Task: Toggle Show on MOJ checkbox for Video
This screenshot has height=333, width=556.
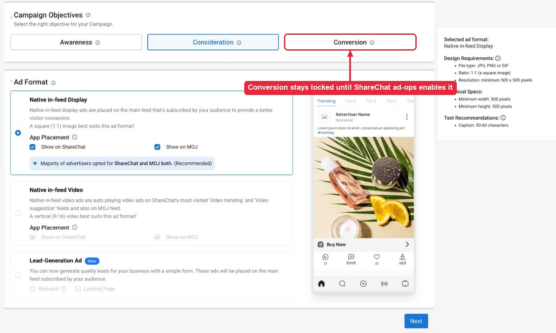Action: [157, 237]
